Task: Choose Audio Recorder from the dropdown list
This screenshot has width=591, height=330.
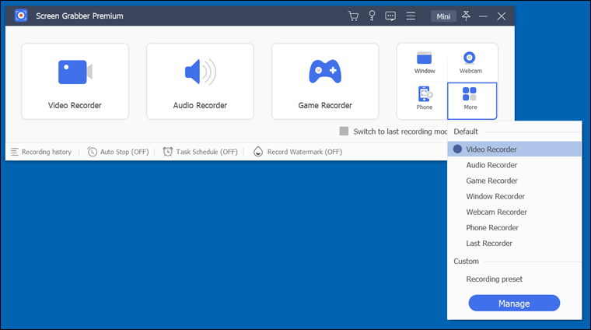Action: point(491,165)
